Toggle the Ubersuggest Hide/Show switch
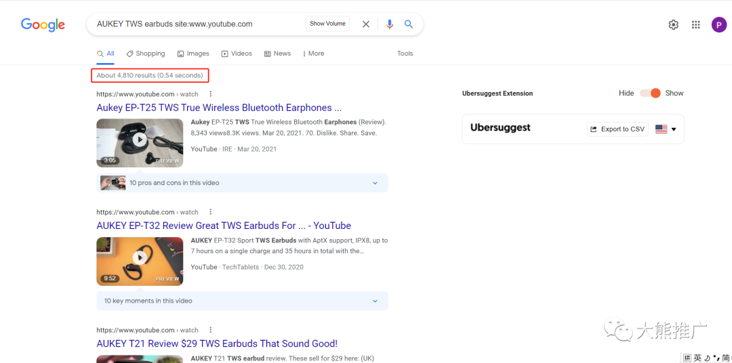 tap(650, 93)
